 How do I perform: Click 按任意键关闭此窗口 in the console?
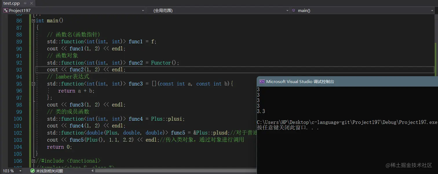pos(282,128)
